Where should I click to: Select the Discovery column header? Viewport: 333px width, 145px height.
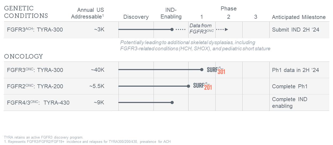tap(136, 17)
